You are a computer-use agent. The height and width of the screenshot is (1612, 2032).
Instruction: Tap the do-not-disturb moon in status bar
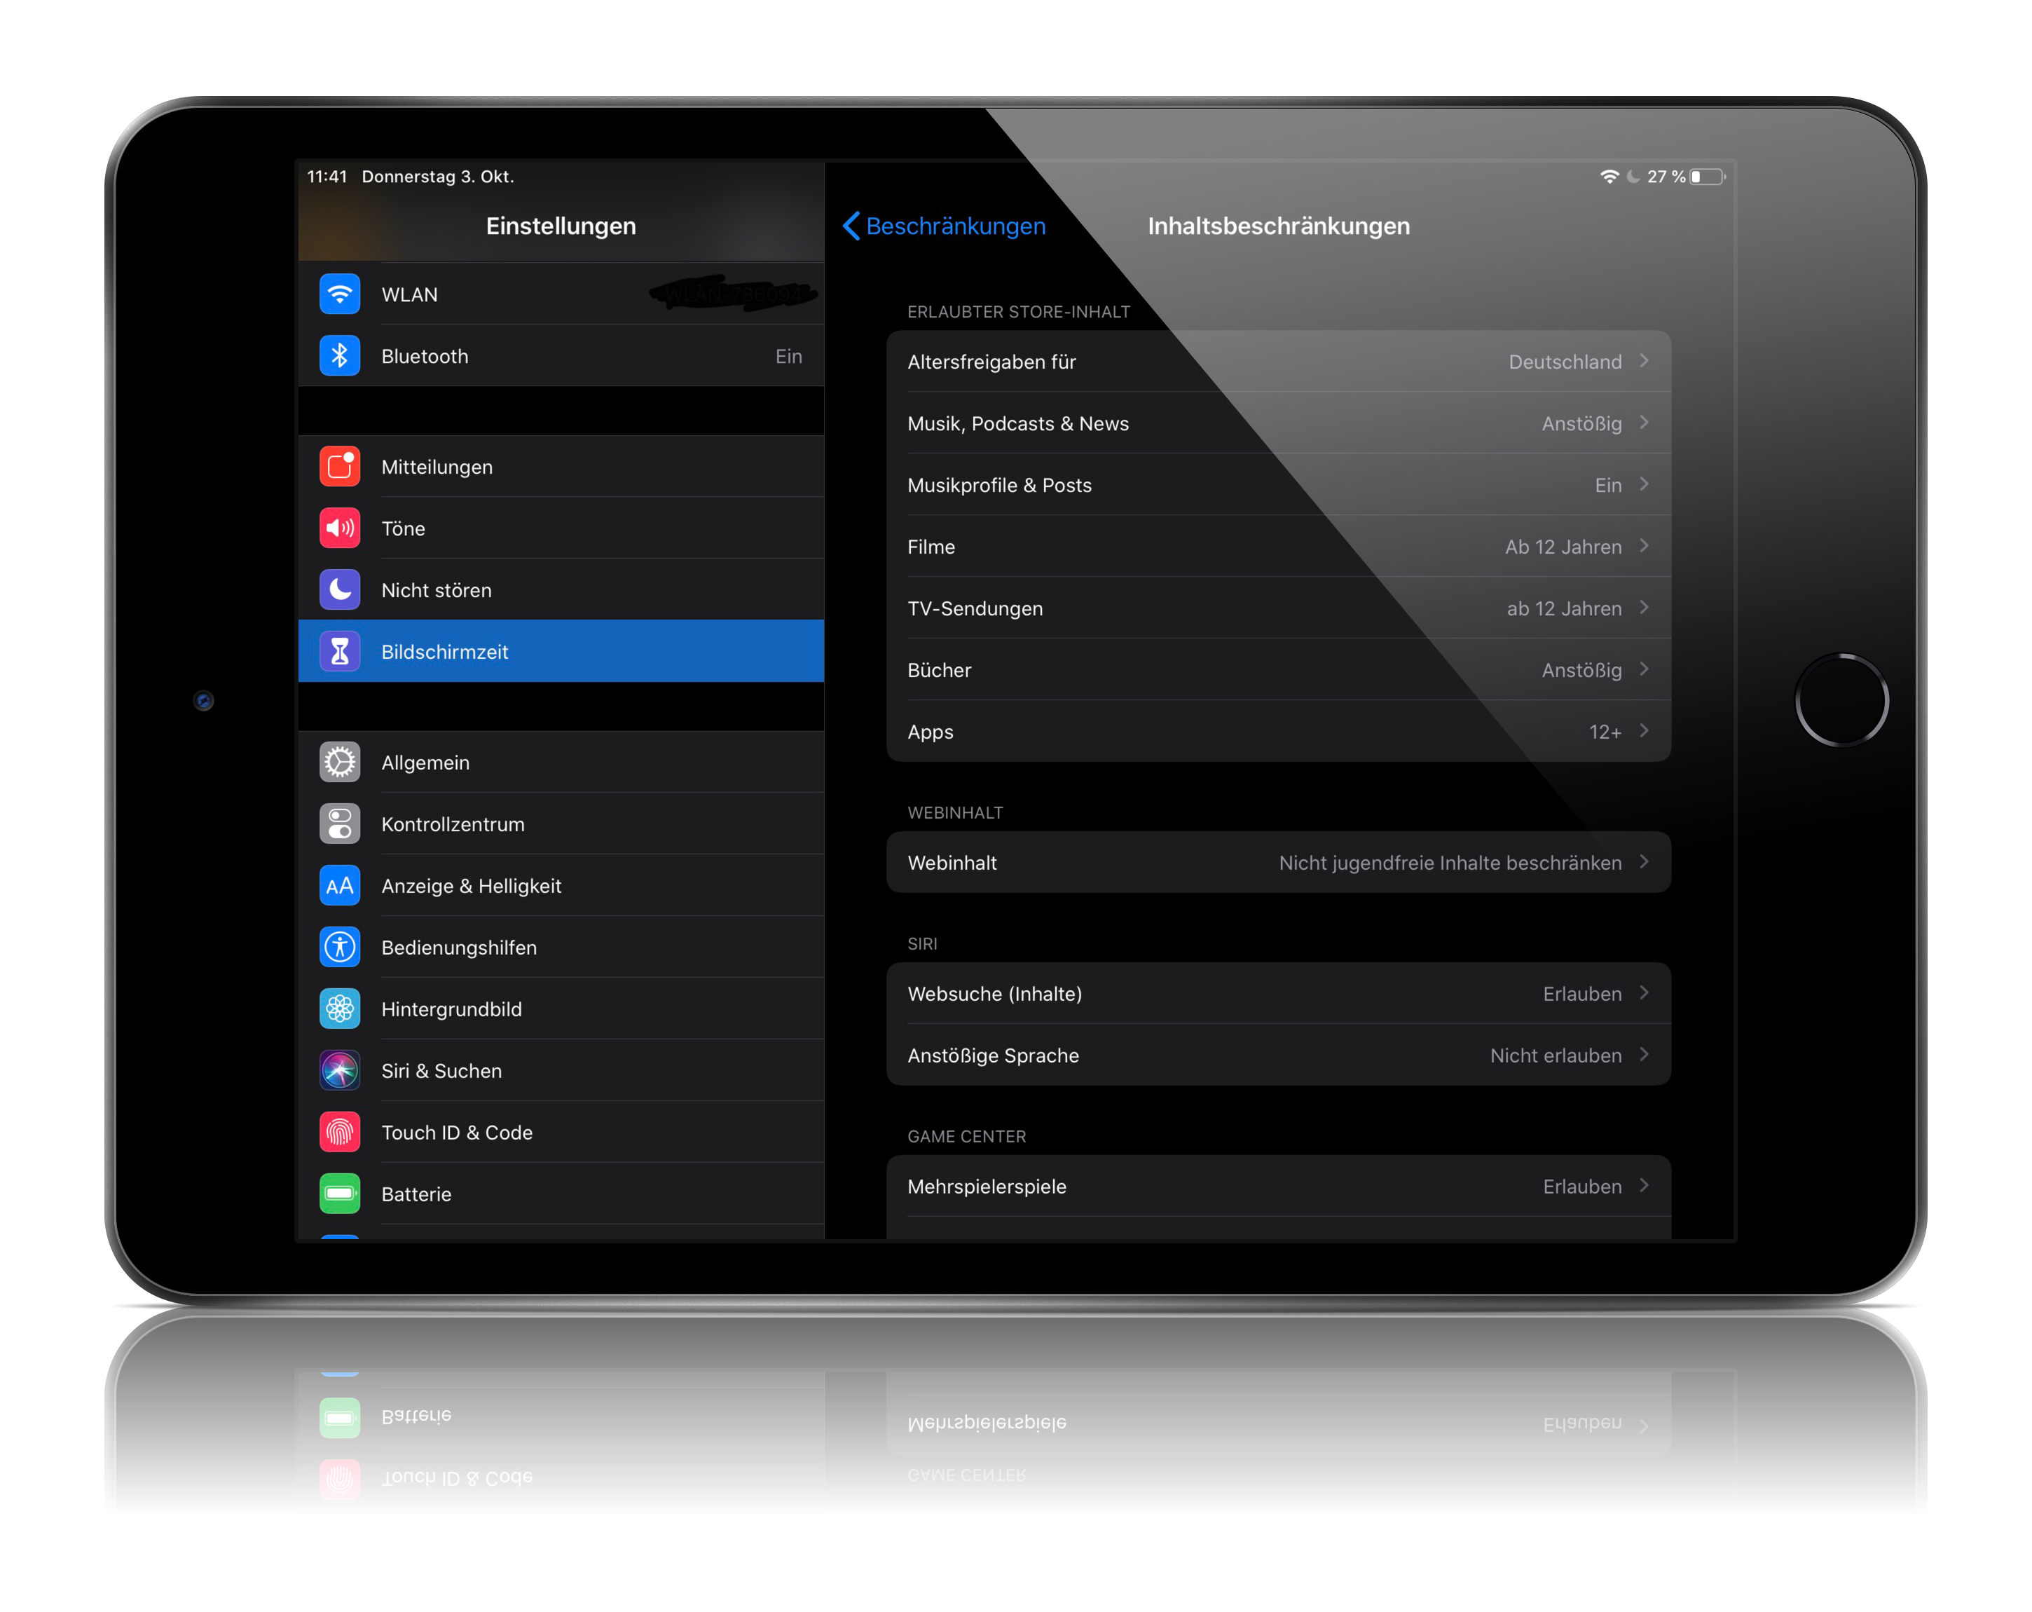[1633, 177]
